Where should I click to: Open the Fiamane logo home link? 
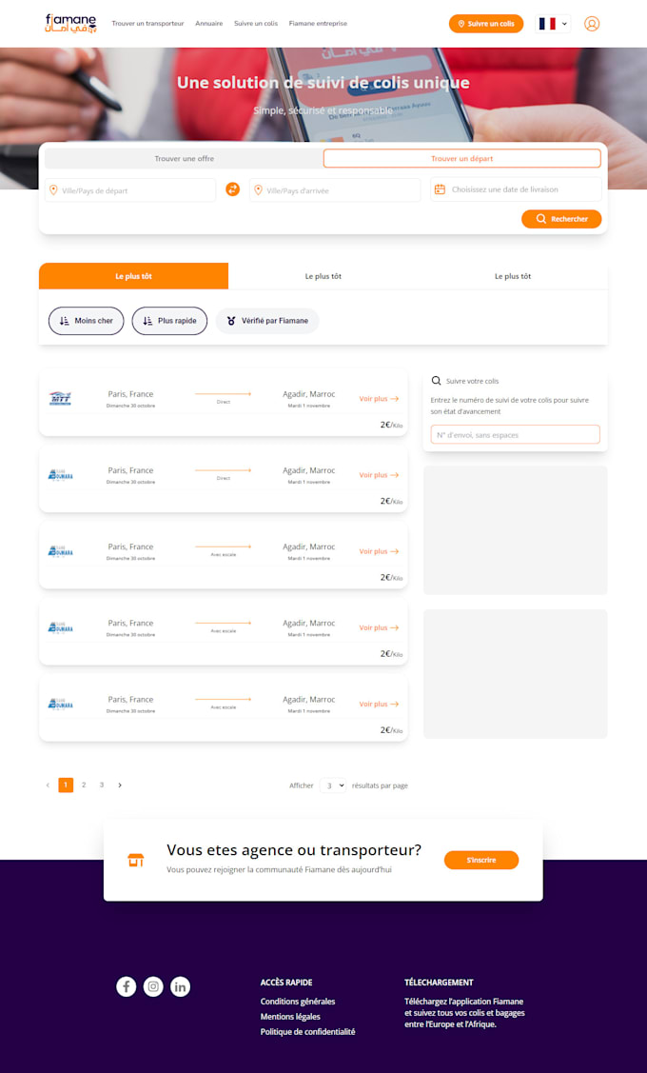[x=71, y=23]
